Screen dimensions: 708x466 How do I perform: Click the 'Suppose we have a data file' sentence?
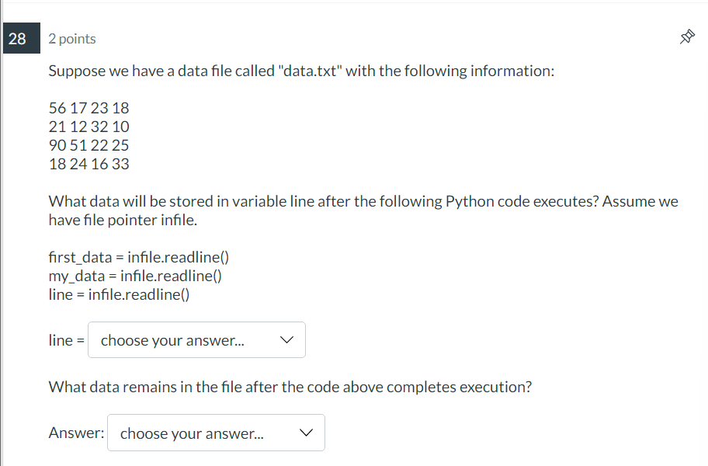[x=301, y=71]
